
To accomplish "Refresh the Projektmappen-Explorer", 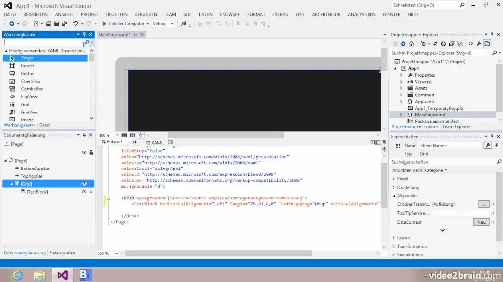I will pos(443,44).
